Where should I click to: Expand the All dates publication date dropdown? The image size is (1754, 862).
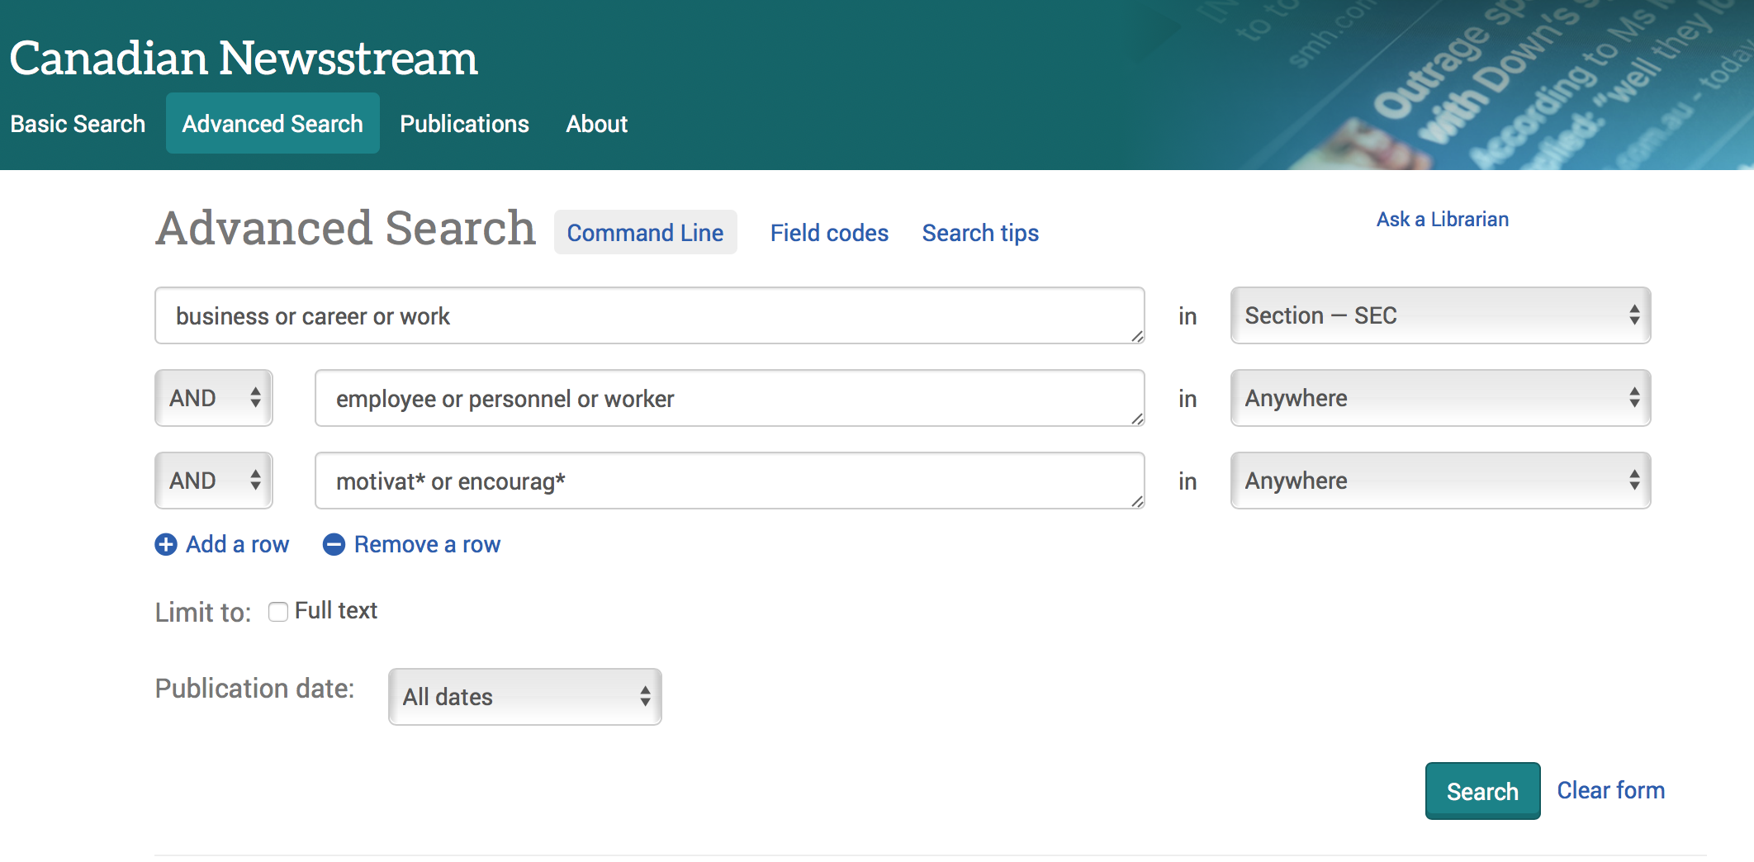(525, 697)
